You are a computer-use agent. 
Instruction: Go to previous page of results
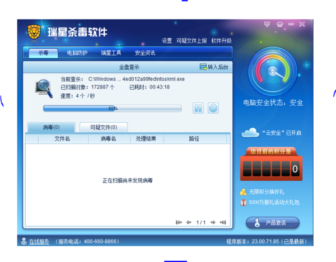tap(189, 222)
